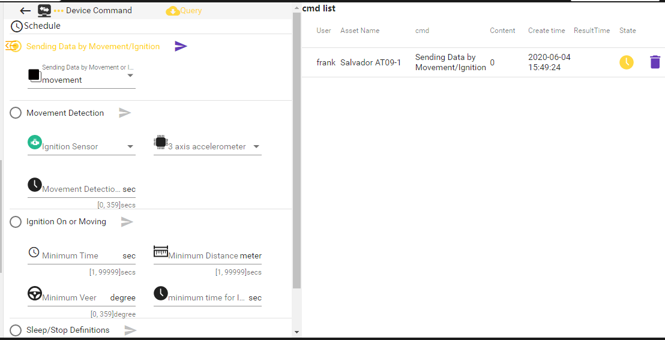Viewport: 665px width, 340px height.
Task: Click the Ignition On or Moving label
Action: (66, 222)
